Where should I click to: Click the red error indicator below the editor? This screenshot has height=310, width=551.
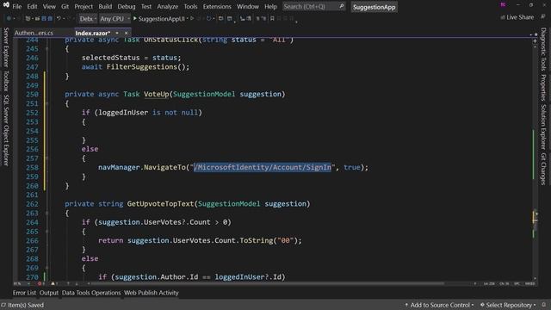[40, 283]
